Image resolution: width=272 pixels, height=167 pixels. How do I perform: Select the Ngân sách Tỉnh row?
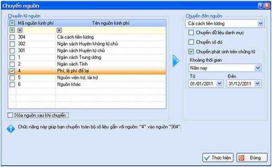pyautogui.click(x=87, y=64)
